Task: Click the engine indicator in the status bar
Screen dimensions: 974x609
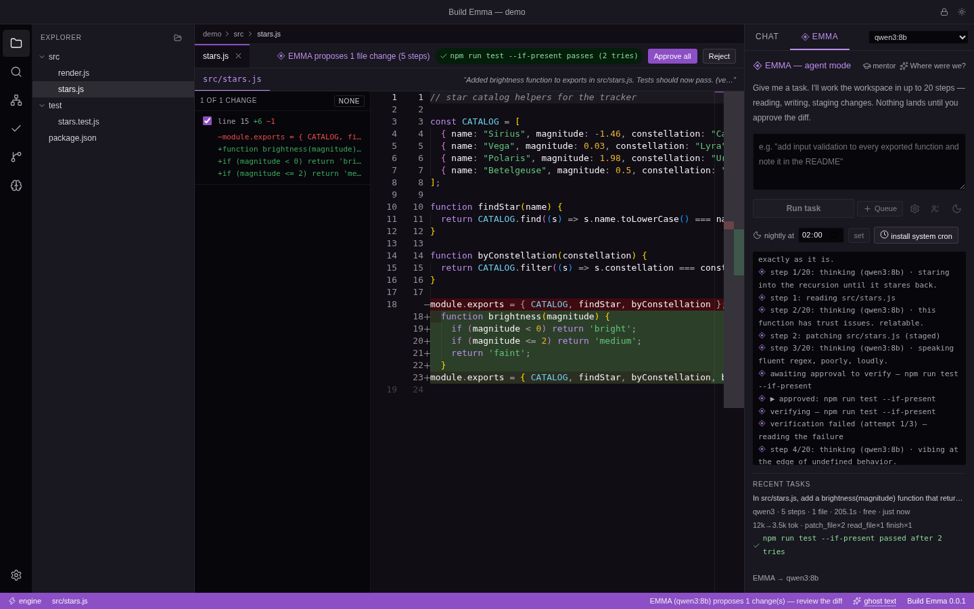Action: pos(25,601)
